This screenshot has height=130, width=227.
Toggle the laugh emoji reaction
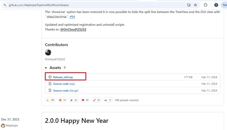tap(62, 100)
